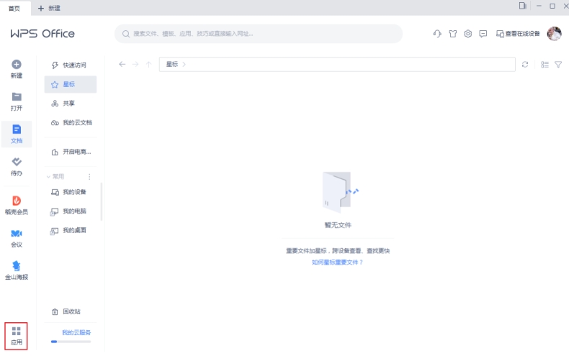569x356 pixels.
Task: Select 快速访问 in navigation panel
Action: (x=71, y=65)
